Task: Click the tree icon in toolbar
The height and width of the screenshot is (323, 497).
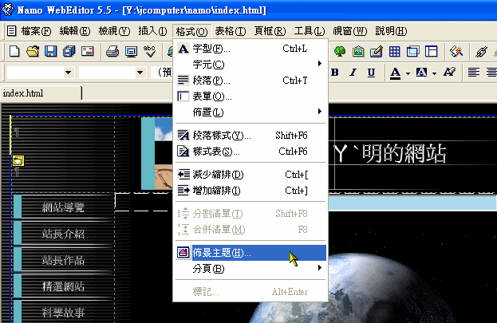Action: 340,51
